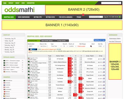Open the Results count dropdown
Viewport: 124px width, 99px height.
(x=65, y=46)
